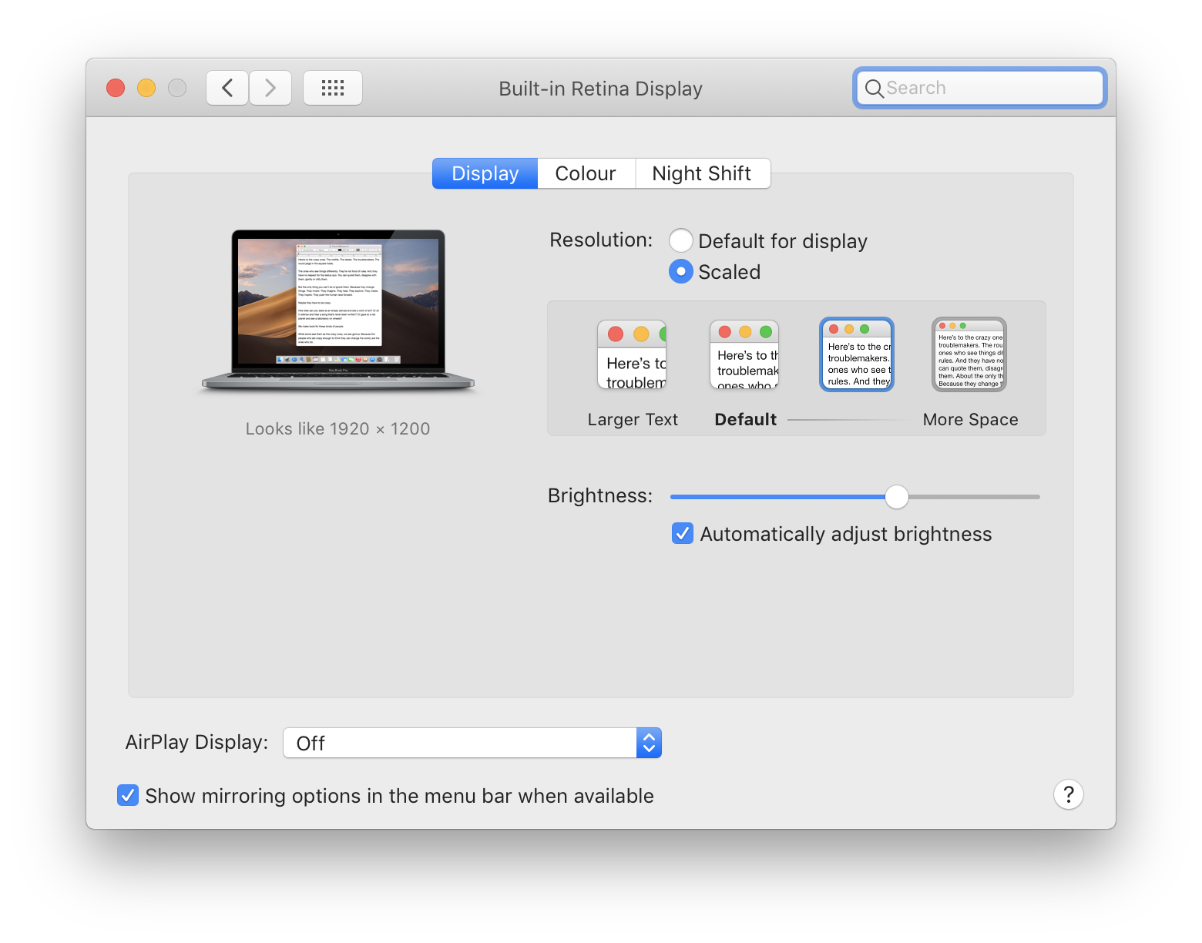Click the MacBook display preview image
1202x943 pixels.
338,310
